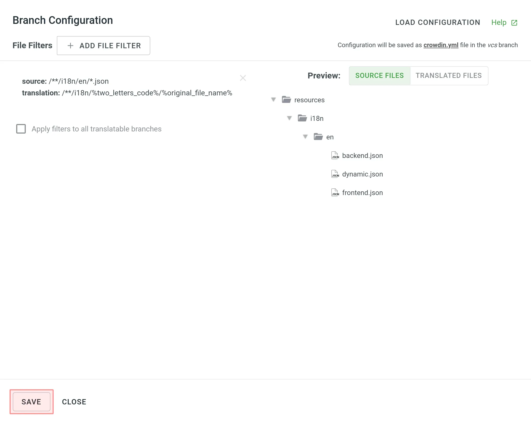Image resolution: width=531 pixels, height=424 pixels.
Task: Open the Help documentation link
Action: click(x=504, y=23)
